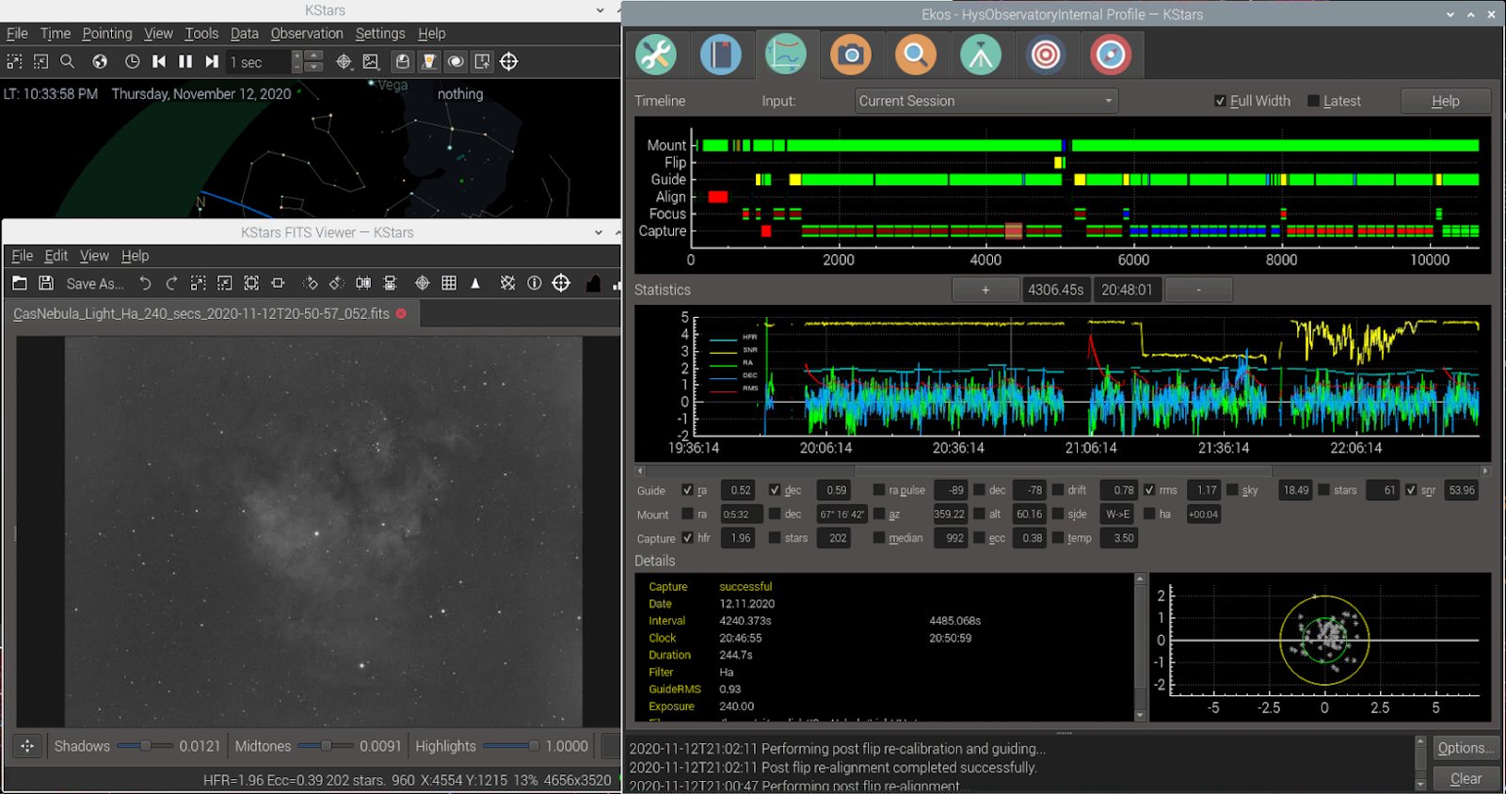Enable Guide drift checkbox

click(x=1058, y=490)
